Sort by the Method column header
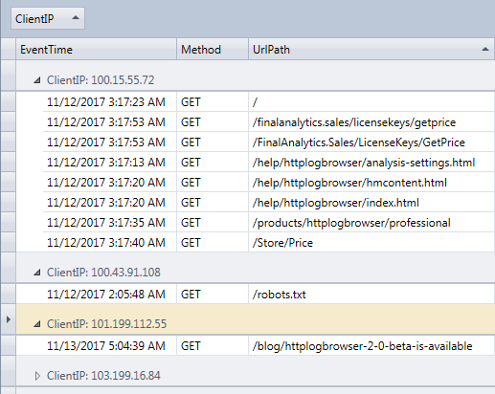This screenshot has width=495, height=394. (213, 49)
